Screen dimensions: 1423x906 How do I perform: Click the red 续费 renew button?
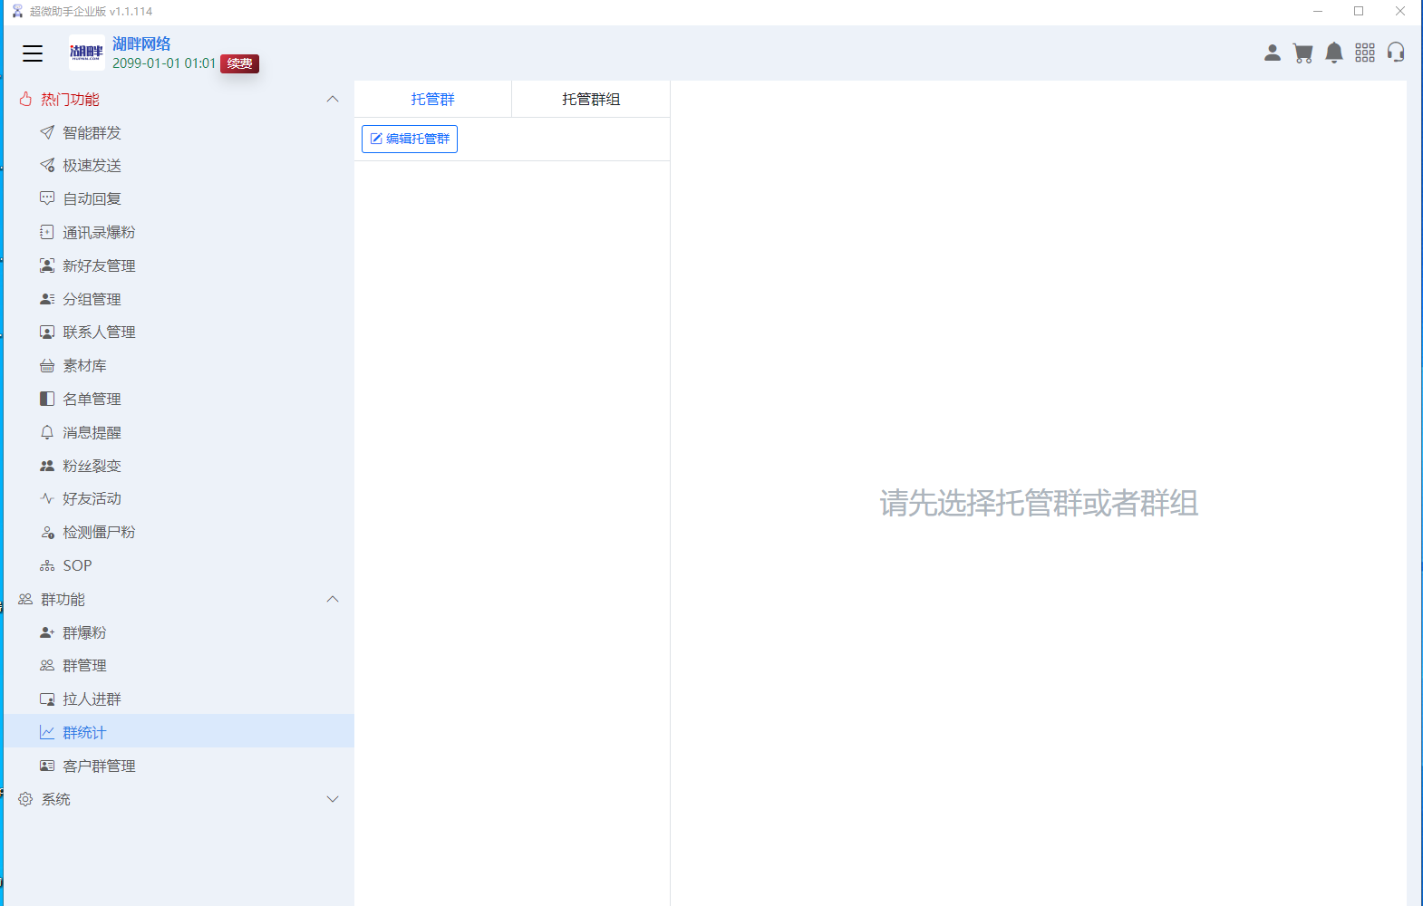coord(239,63)
